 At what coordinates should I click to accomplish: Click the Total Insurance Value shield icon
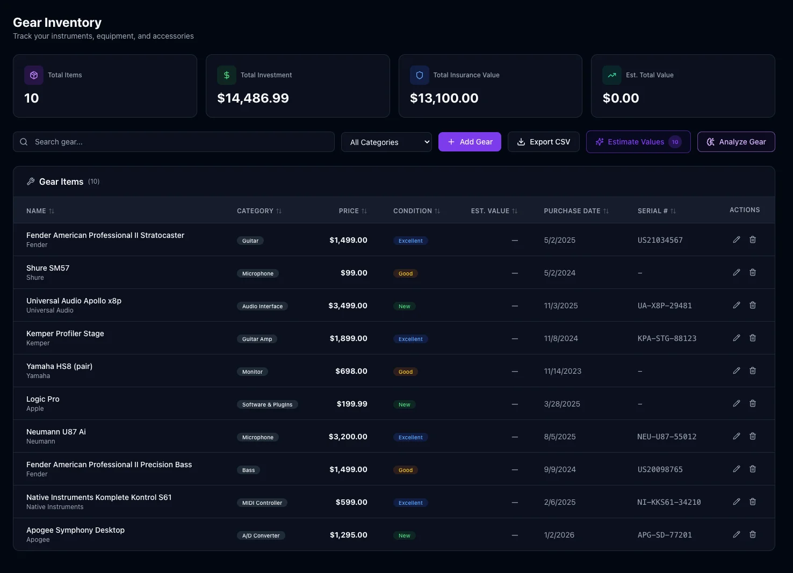(x=420, y=75)
